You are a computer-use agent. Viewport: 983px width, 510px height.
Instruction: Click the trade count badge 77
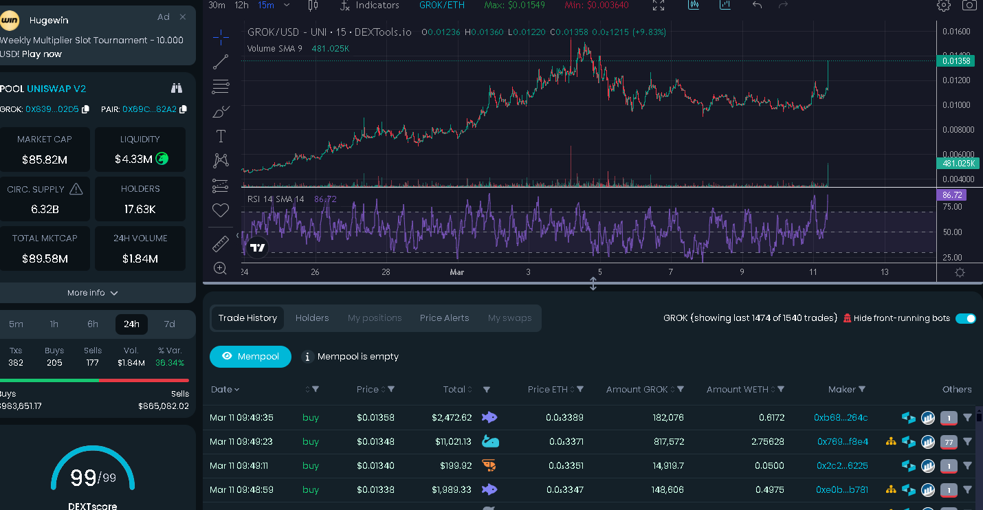pyautogui.click(x=949, y=441)
